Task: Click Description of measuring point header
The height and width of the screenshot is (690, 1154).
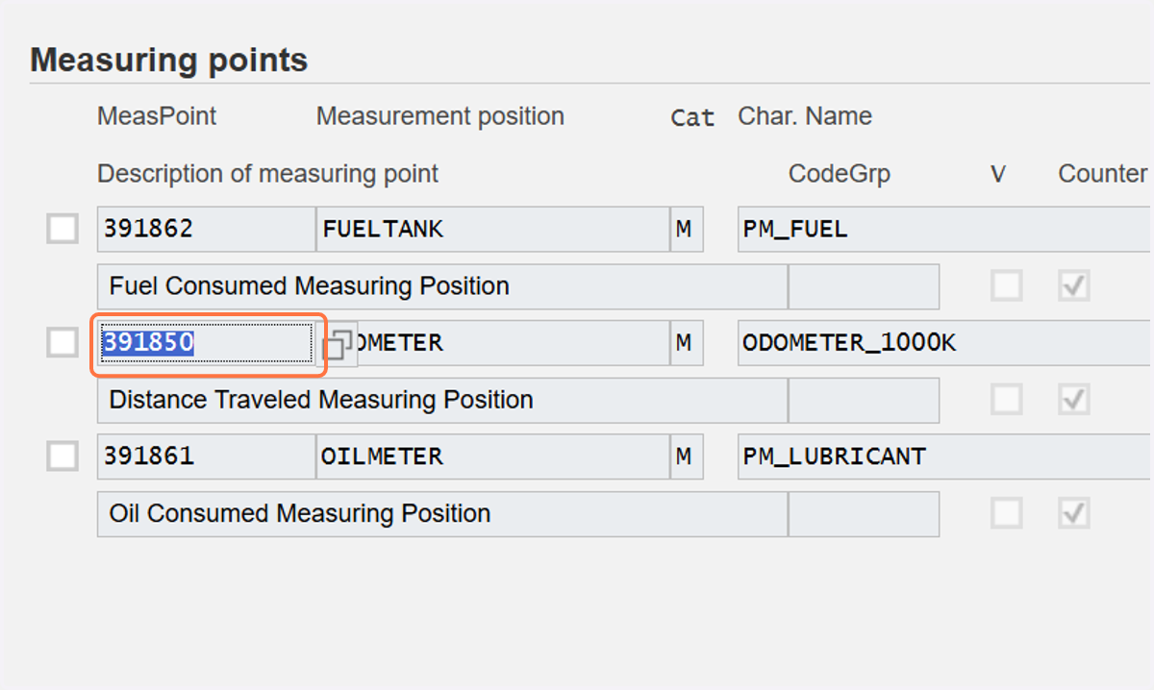Action: (x=268, y=174)
